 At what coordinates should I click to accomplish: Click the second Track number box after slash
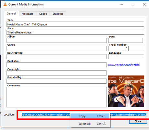pyautogui.click(x=136, y=49)
